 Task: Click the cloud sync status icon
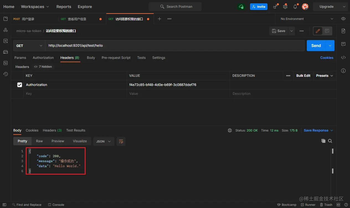tap(241, 7)
